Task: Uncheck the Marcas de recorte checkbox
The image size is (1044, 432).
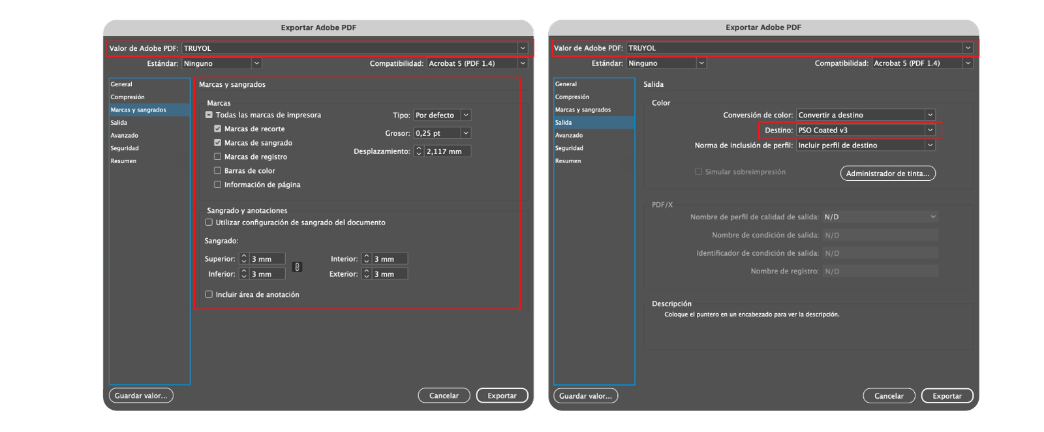Action: click(218, 129)
